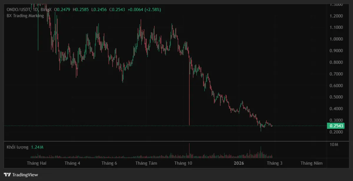353x181 pixels.
Task: Click the Tháng 4 time axis label
Action: click(72, 163)
